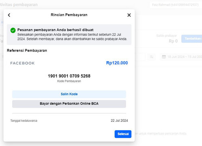Open the filter sliders icon
The height and width of the screenshot is (146, 202).
point(151,57)
